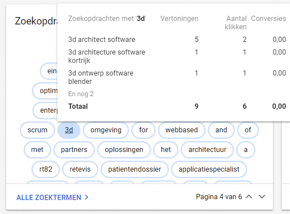Viewport: 290px width, 214px height.
Task: Click the 'En nog 2' text
Action: coord(81,94)
